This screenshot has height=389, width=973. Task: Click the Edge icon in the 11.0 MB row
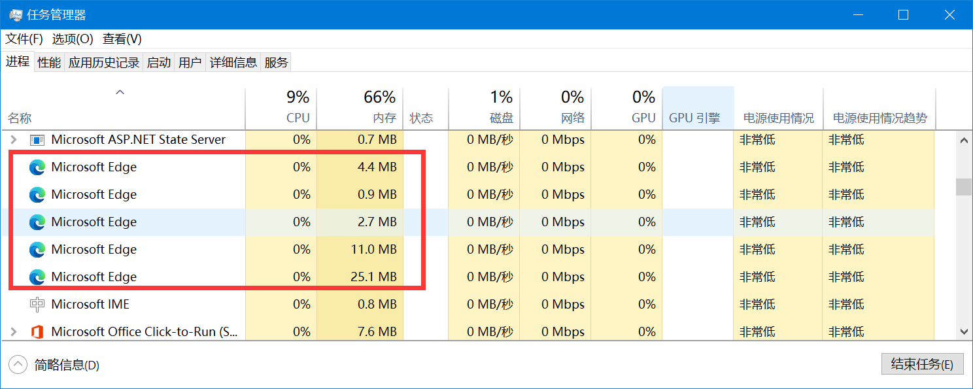(x=37, y=249)
